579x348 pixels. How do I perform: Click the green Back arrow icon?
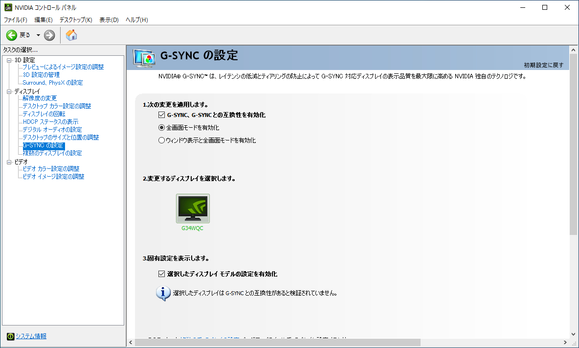click(11, 35)
